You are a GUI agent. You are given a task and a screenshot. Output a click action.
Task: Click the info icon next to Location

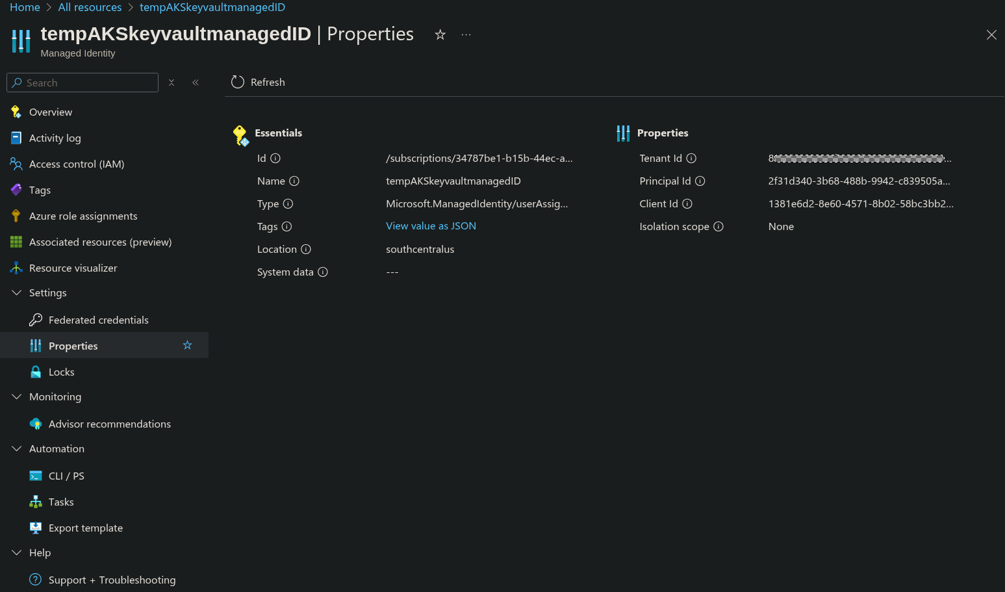click(x=306, y=249)
